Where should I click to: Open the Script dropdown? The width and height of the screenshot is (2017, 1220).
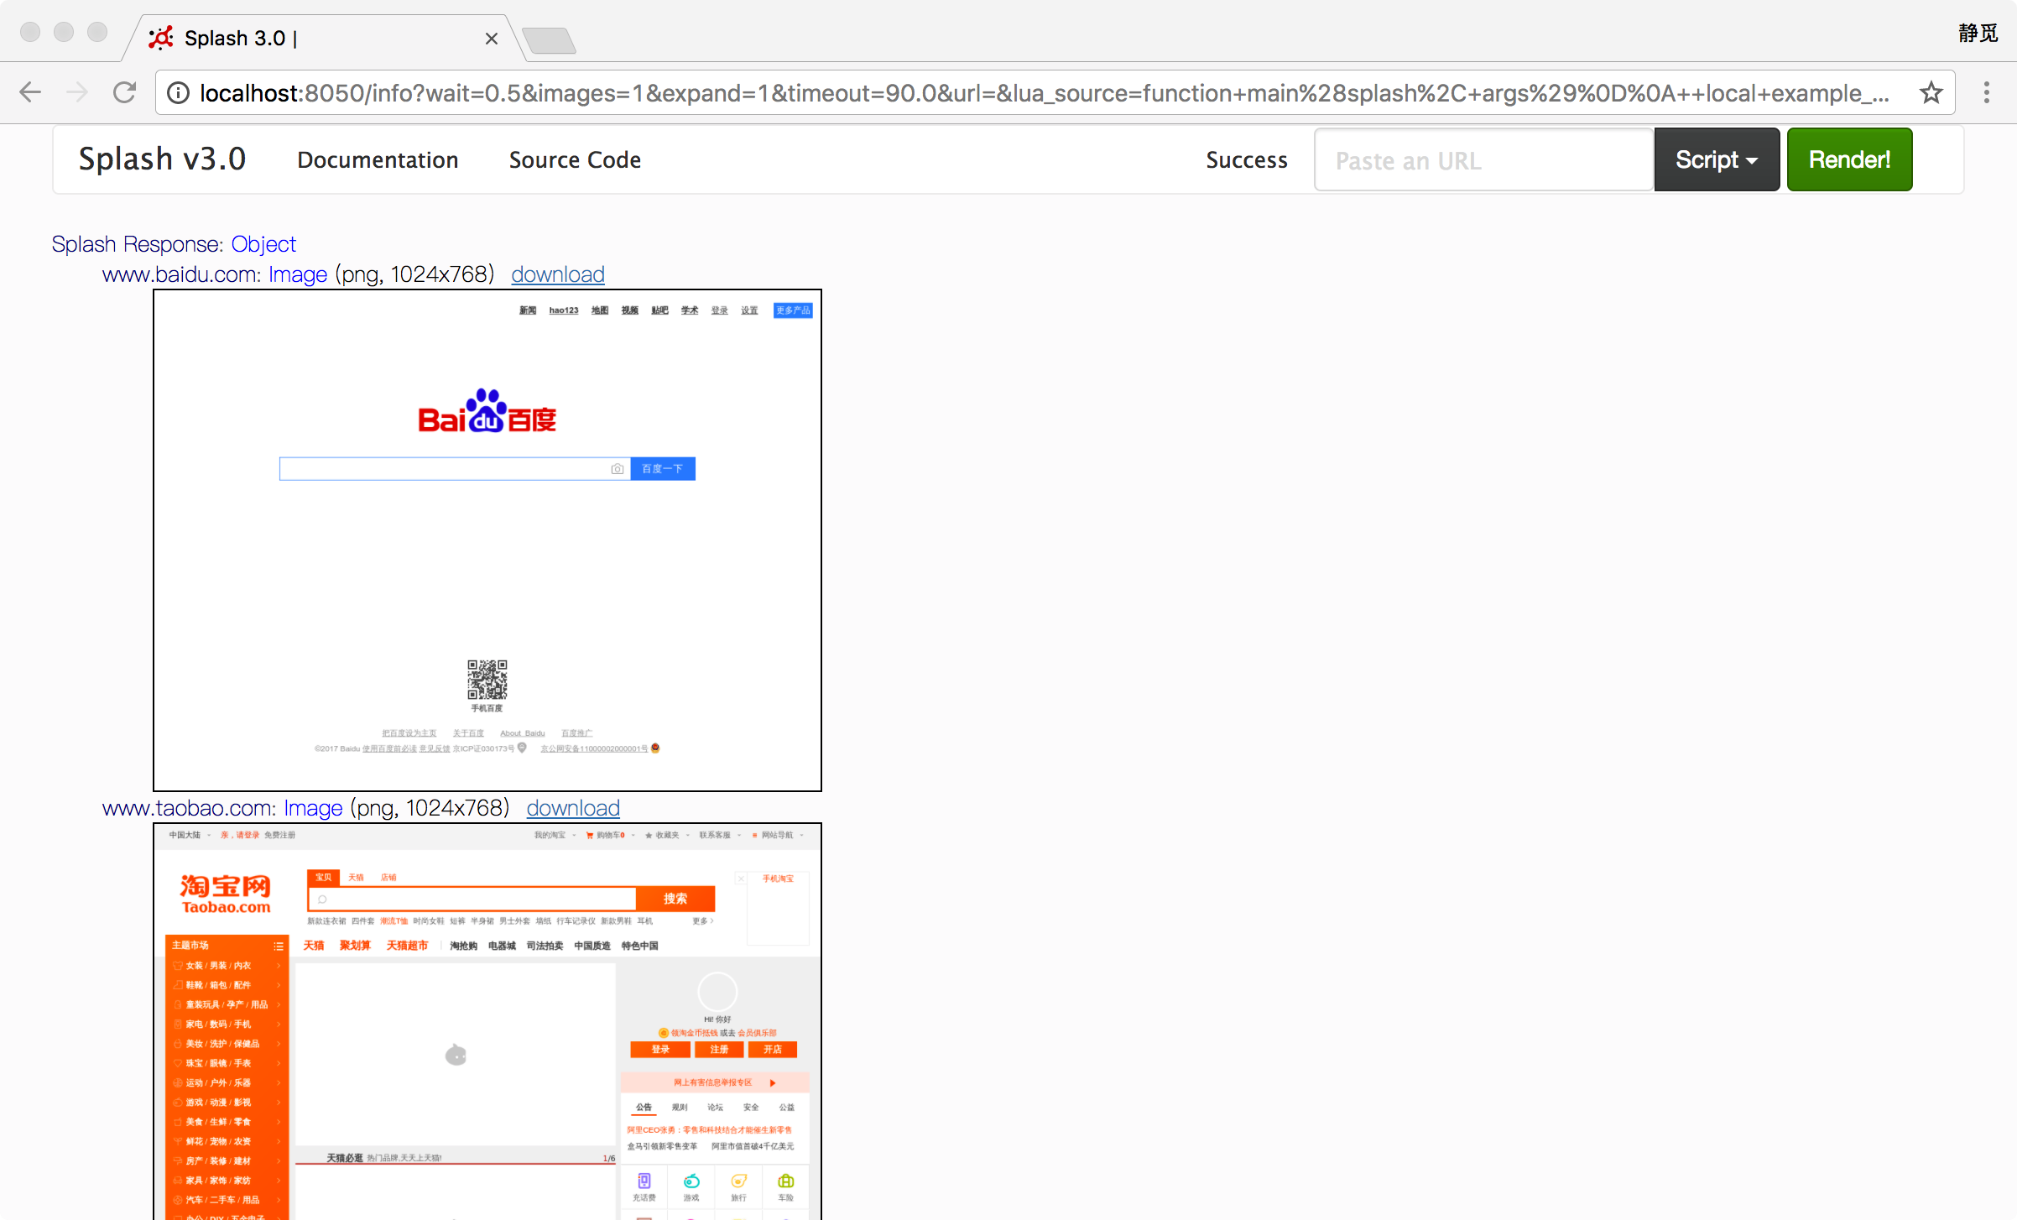(1716, 159)
